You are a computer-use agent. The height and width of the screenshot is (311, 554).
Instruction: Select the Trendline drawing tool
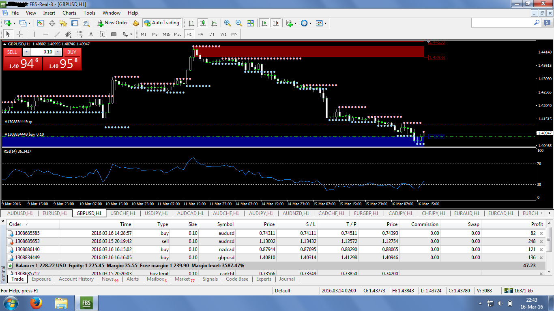[x=57, y=34]
